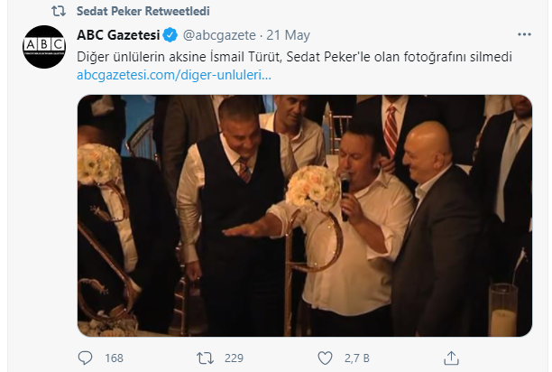This screenshot has width=552, height=372.
Task: Open the ABC Gazetesi account name
Action: coord(117,36)
